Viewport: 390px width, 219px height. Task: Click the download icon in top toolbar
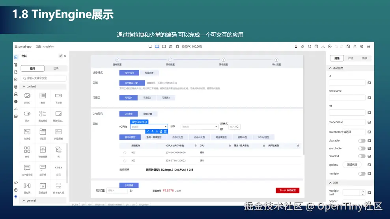pyautogui.click(x=323, y=46)
